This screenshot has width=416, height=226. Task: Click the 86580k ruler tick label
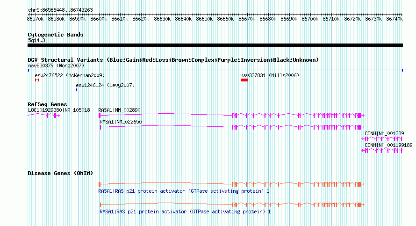coord(56,19)
